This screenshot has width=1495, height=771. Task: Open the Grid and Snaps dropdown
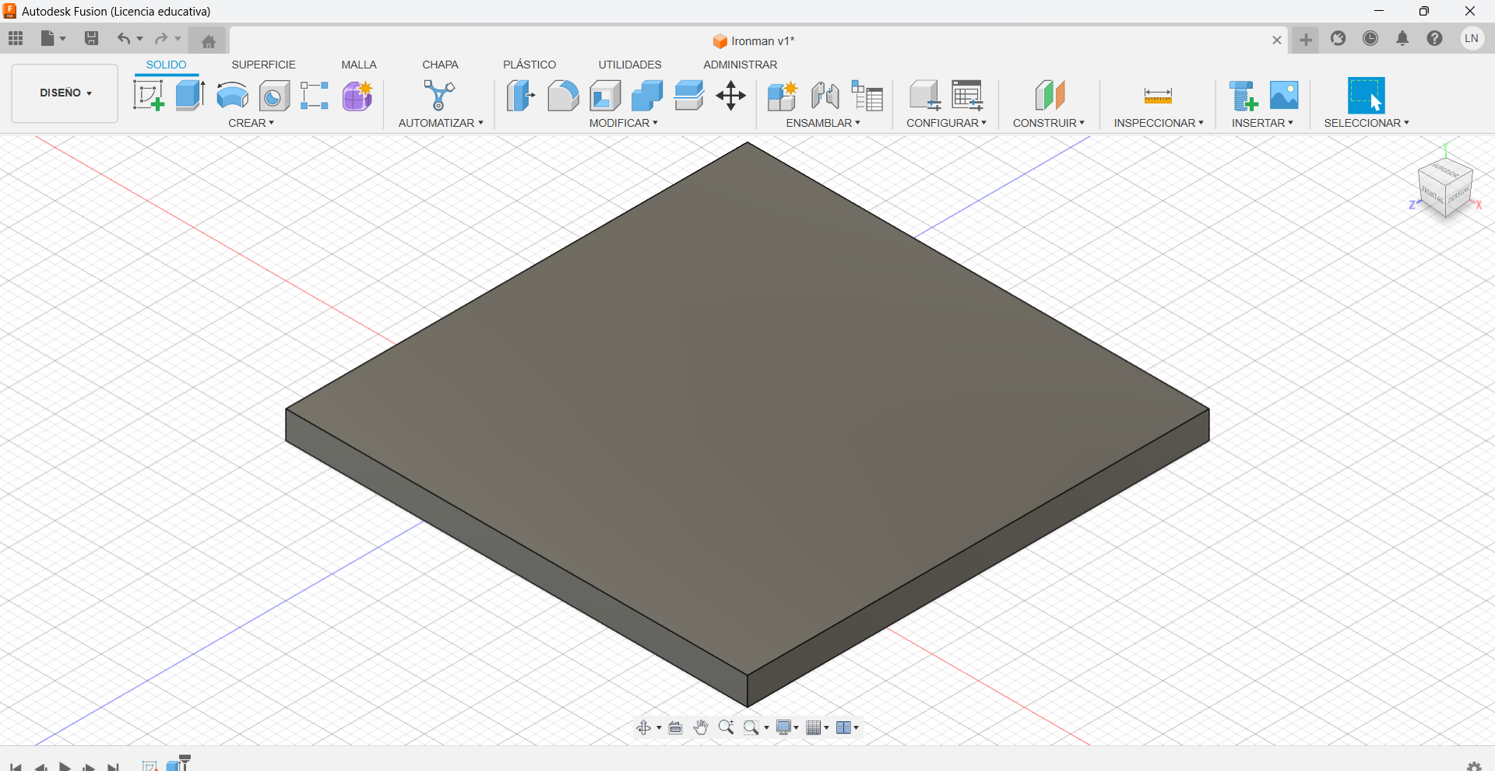(818, 727)
